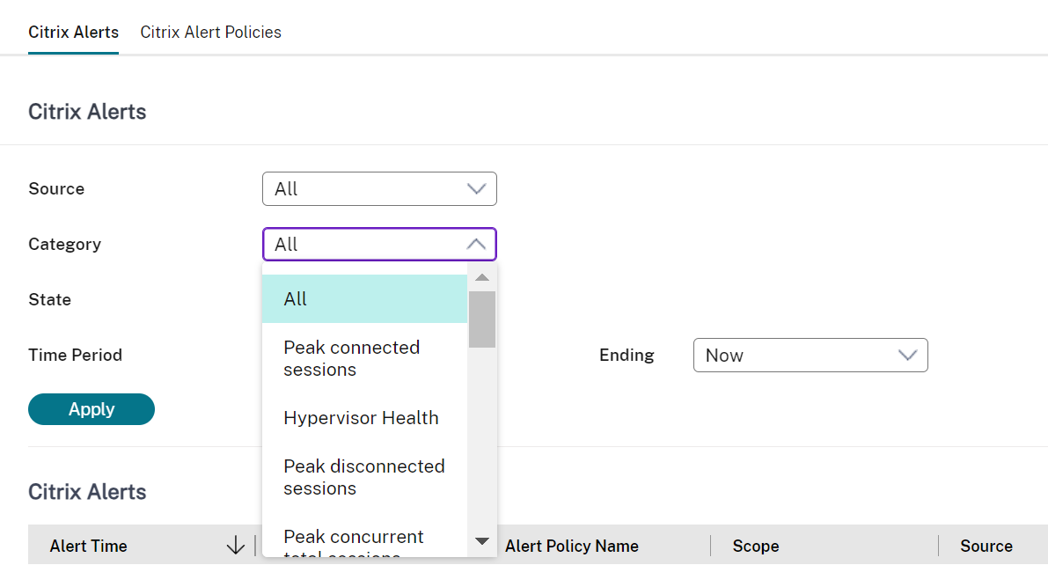This screenshot has height=565, width=1048.
Task: Click the Apply button
Action: point(92,409)
